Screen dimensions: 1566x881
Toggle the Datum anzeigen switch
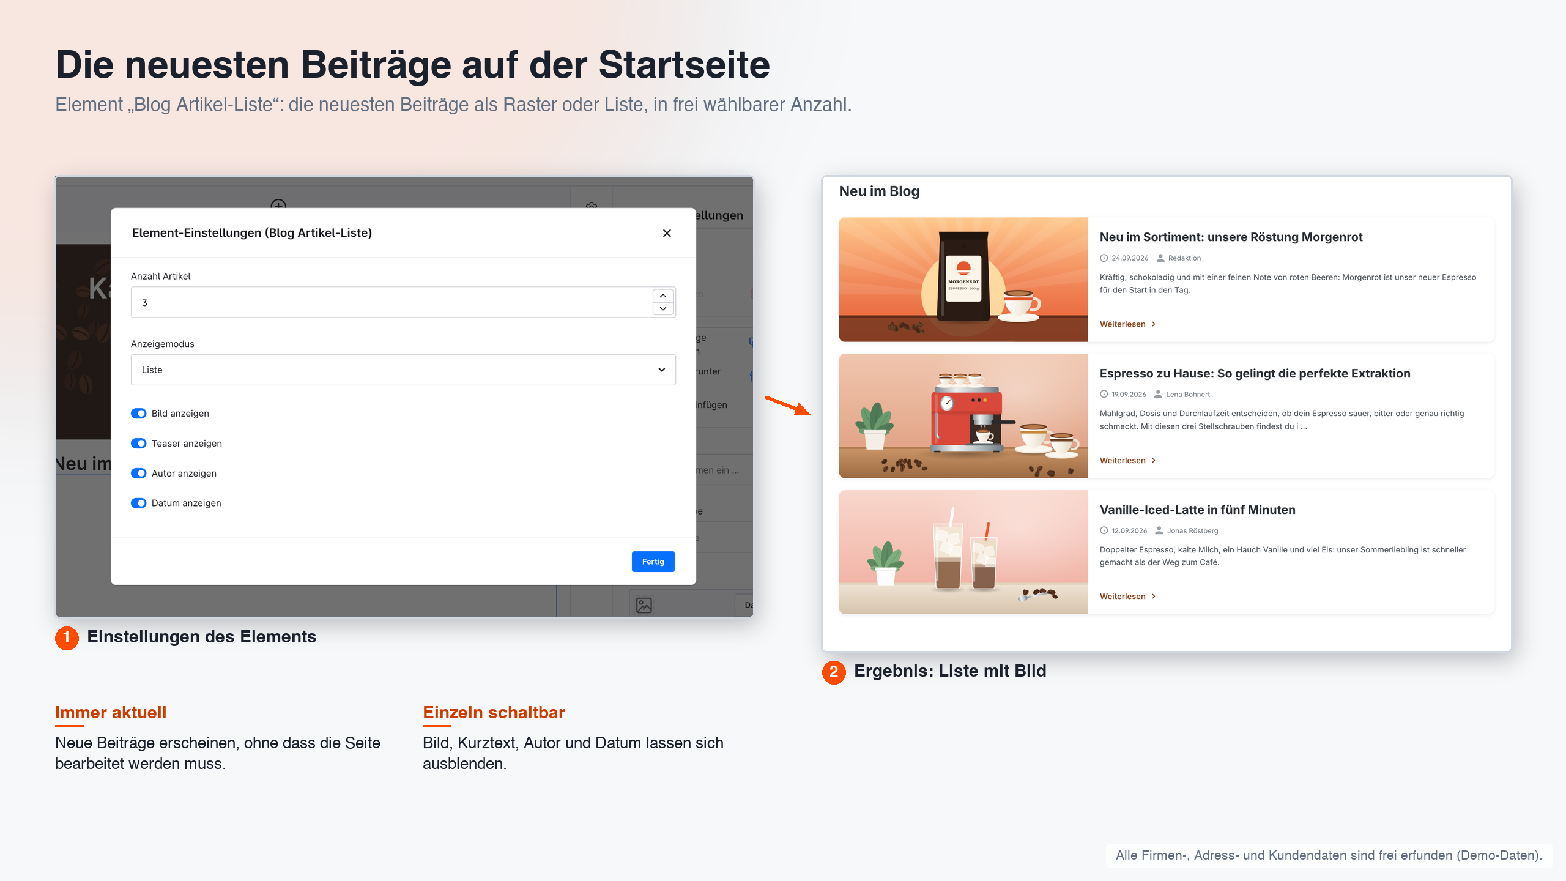[139, 503]
